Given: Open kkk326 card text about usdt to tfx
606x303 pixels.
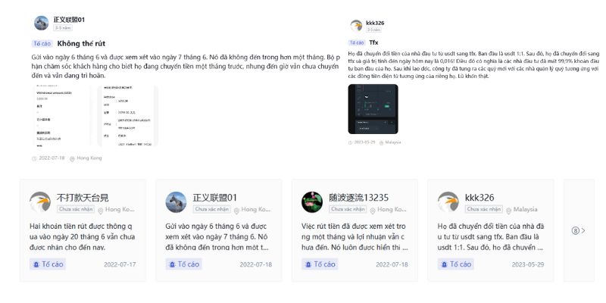Looking at the screenshot, I should (491, 236).
